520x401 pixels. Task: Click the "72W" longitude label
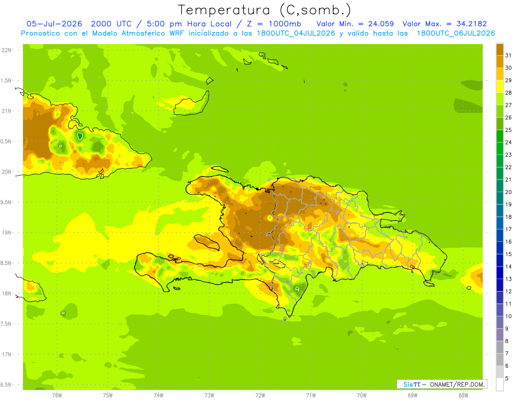point(260,395)
